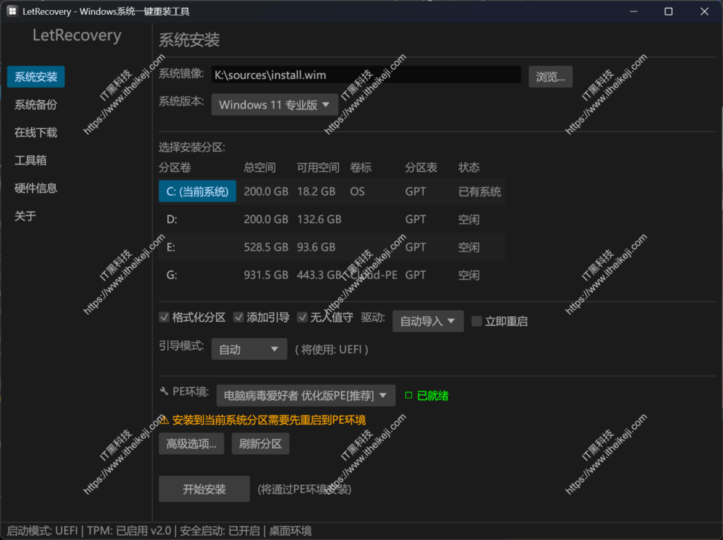Click the 浏览 button to pick an image
Screen dimensions: 723x540
[x=550, y=76]
